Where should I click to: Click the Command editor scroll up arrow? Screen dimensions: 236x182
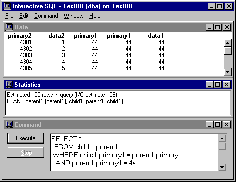(222, 138)
